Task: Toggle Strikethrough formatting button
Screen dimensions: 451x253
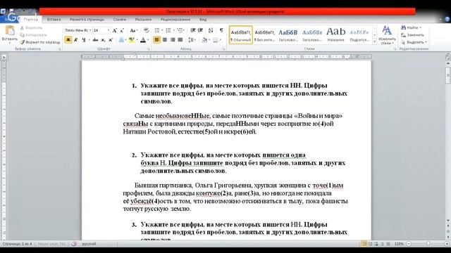Action: (96, 40)
